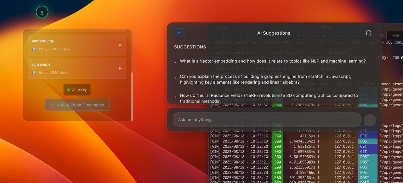Select the ragsample document title
The image size is (403, 183).
click(x=41, y=64)
